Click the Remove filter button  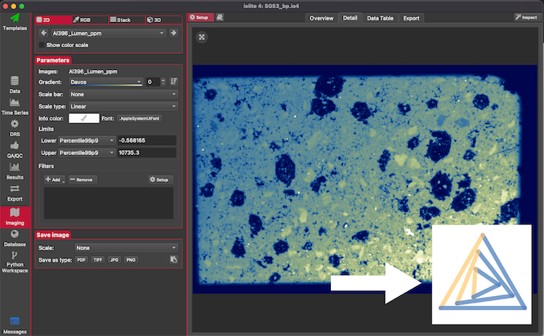pos(82,179)
